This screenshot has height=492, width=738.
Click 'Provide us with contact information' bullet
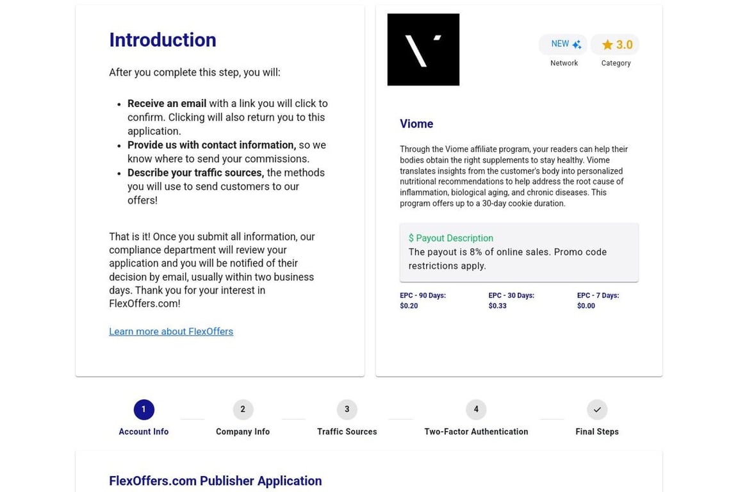[212, 145]
